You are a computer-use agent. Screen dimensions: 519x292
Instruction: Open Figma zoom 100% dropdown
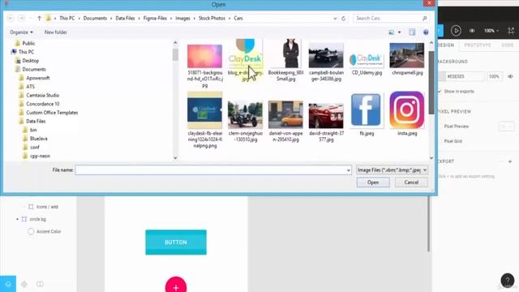point(491,31)
